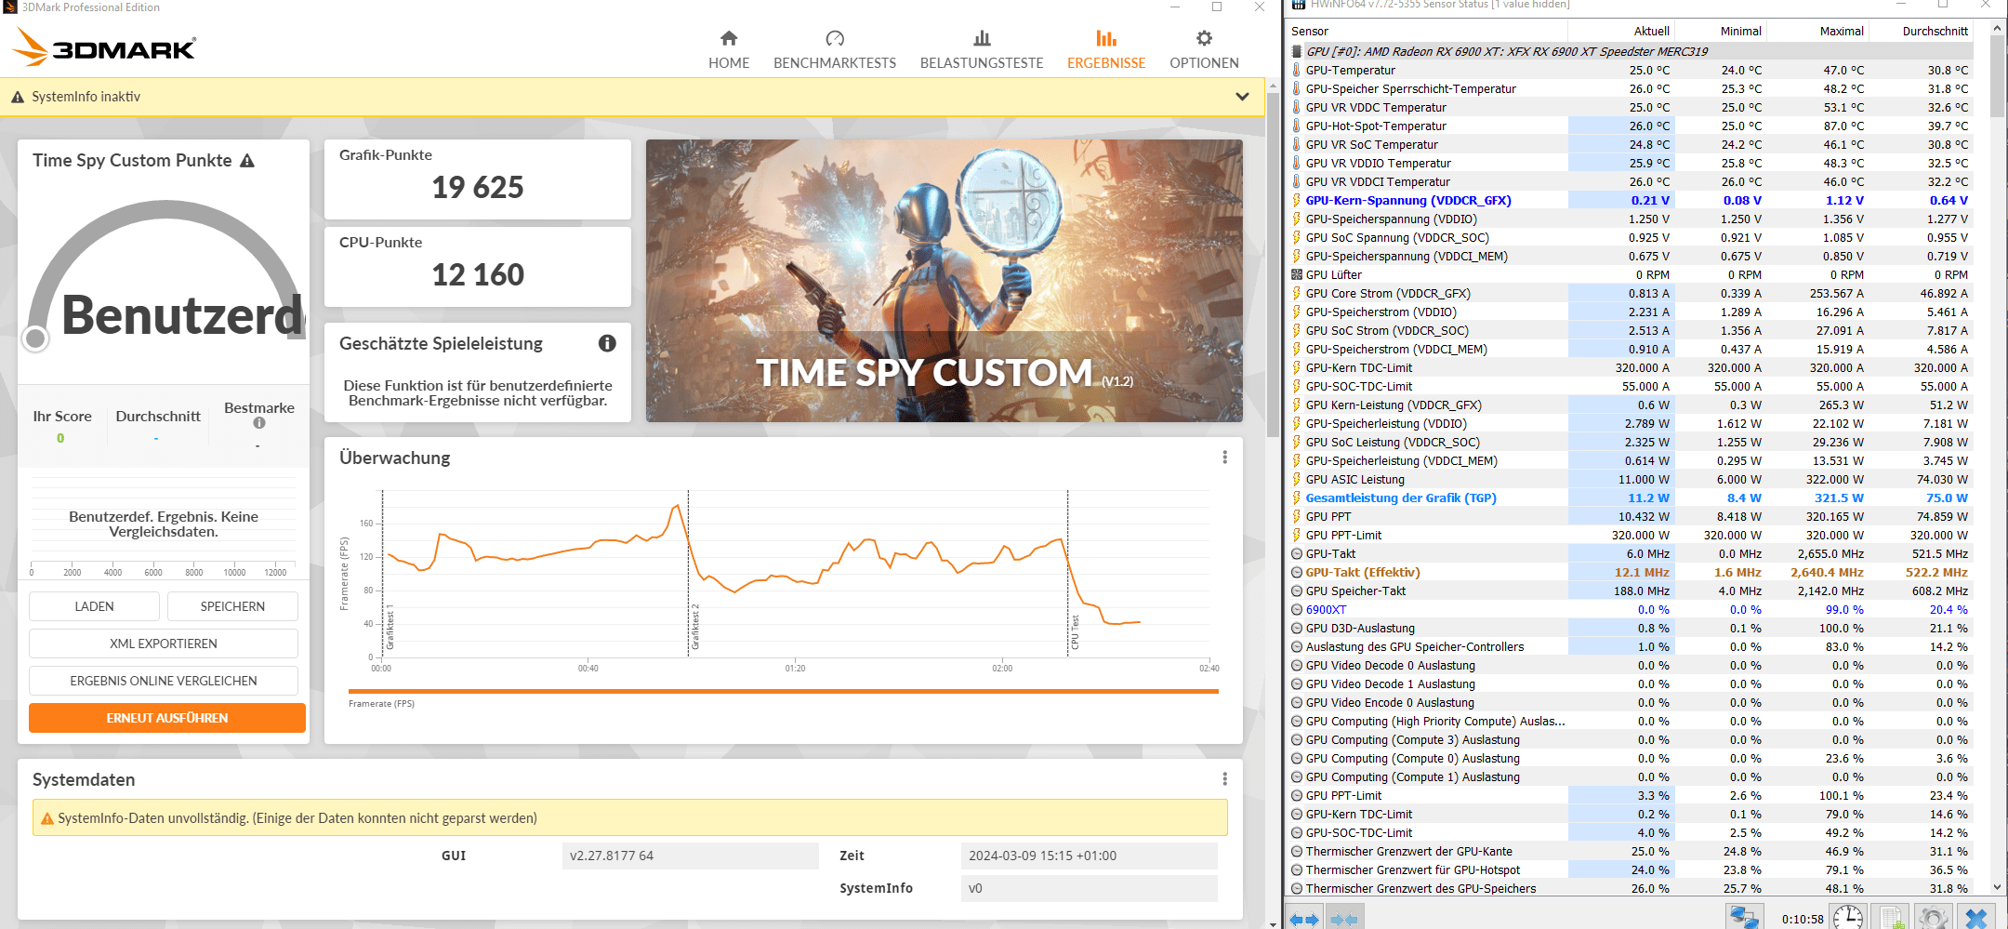Open OPTIONEN settings tab
Screen dimensions: 2008x929
1204,50
